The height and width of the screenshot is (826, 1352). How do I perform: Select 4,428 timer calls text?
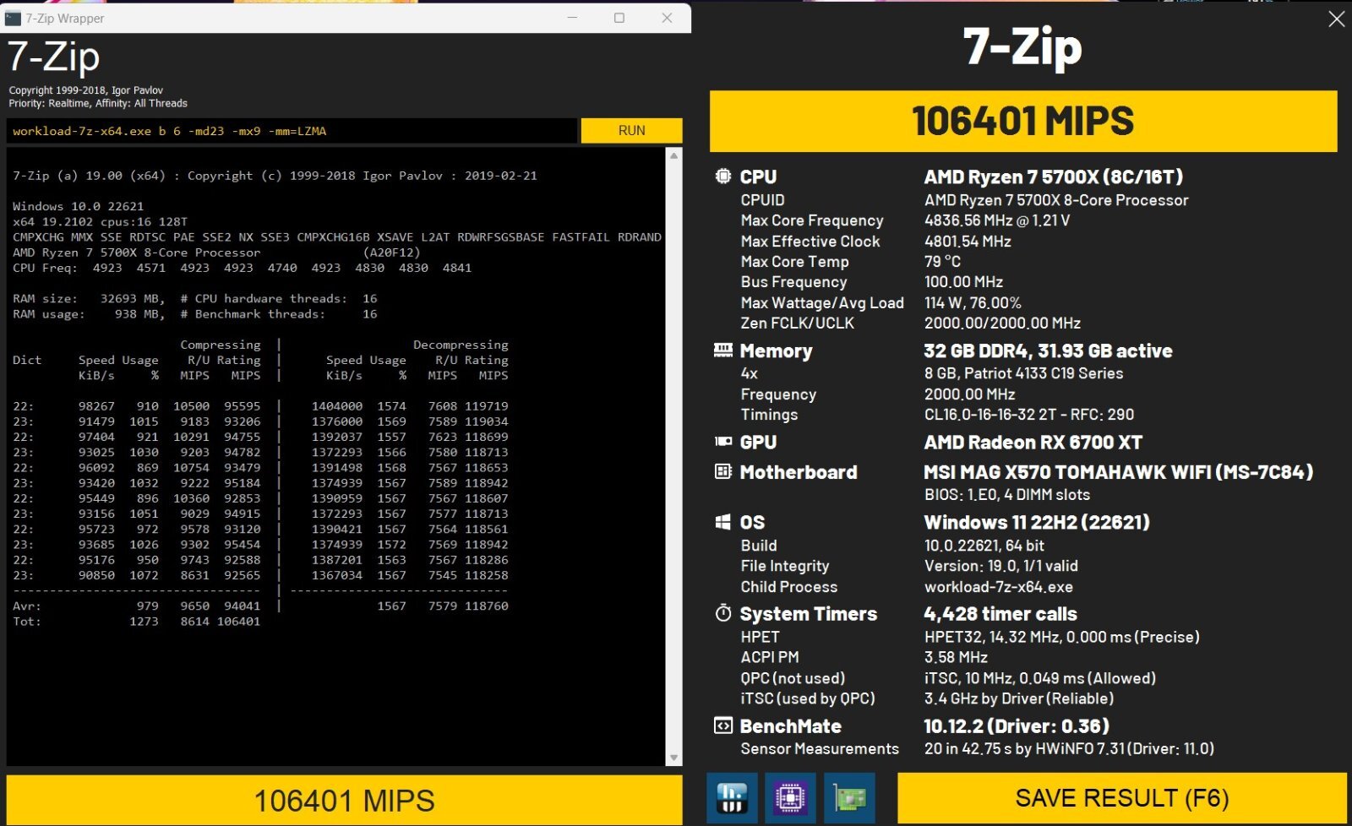click(1000, 614)
